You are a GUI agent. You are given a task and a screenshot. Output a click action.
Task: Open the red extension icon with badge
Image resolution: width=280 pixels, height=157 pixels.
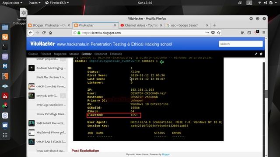257,32
